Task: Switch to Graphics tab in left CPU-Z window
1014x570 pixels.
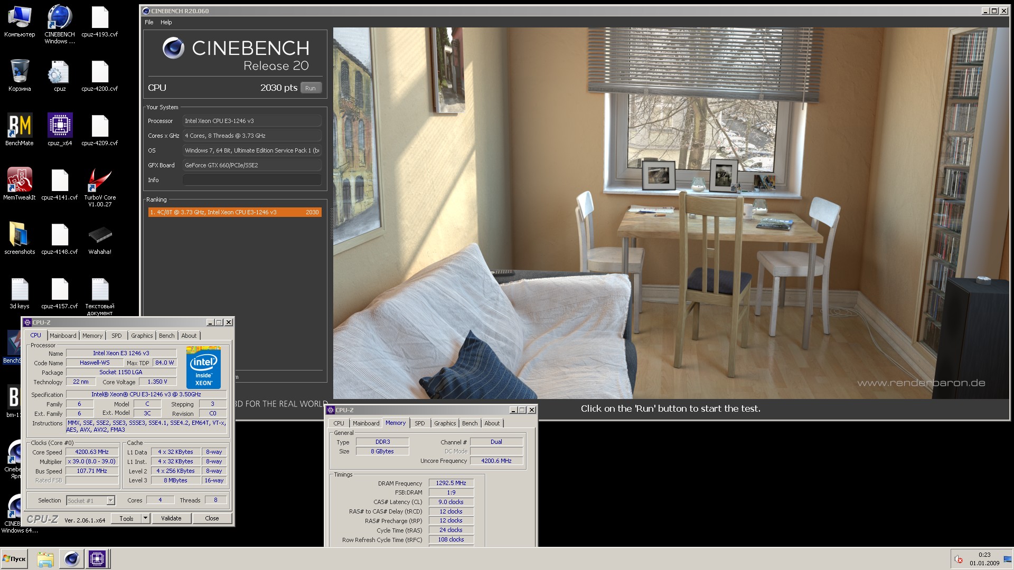Action: point(142,336)
